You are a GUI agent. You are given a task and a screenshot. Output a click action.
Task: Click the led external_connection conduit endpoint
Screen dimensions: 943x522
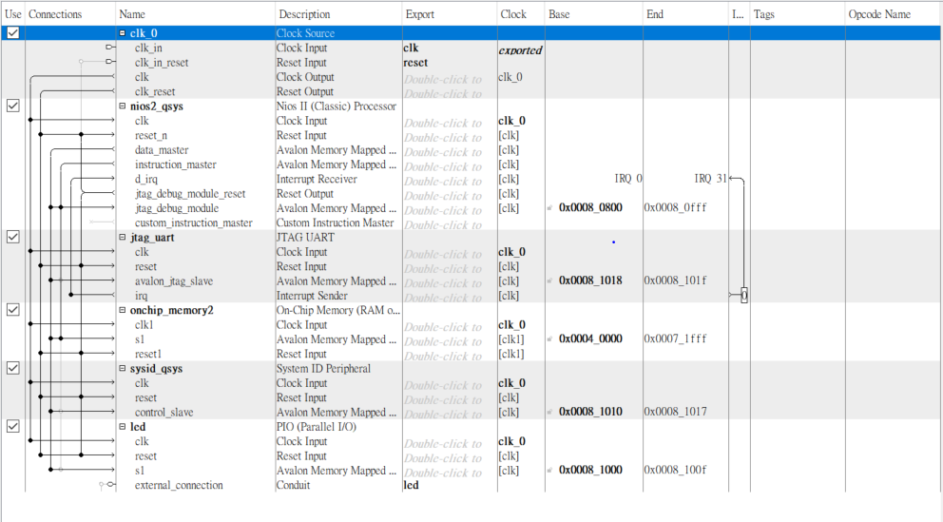click(110, 485)
